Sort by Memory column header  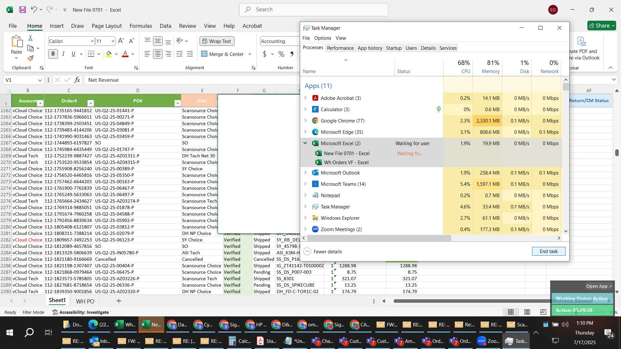(x=487, y=67)
